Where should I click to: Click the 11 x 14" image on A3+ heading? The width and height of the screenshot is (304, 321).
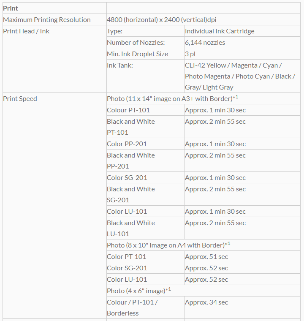171,99
